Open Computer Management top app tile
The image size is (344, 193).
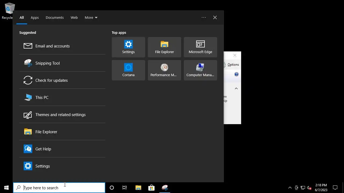click(200, 70)
